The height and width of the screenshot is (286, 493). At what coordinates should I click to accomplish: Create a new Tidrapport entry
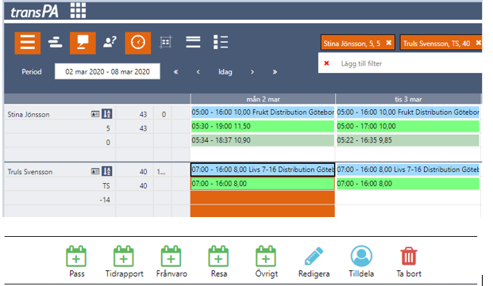[124, 261]
